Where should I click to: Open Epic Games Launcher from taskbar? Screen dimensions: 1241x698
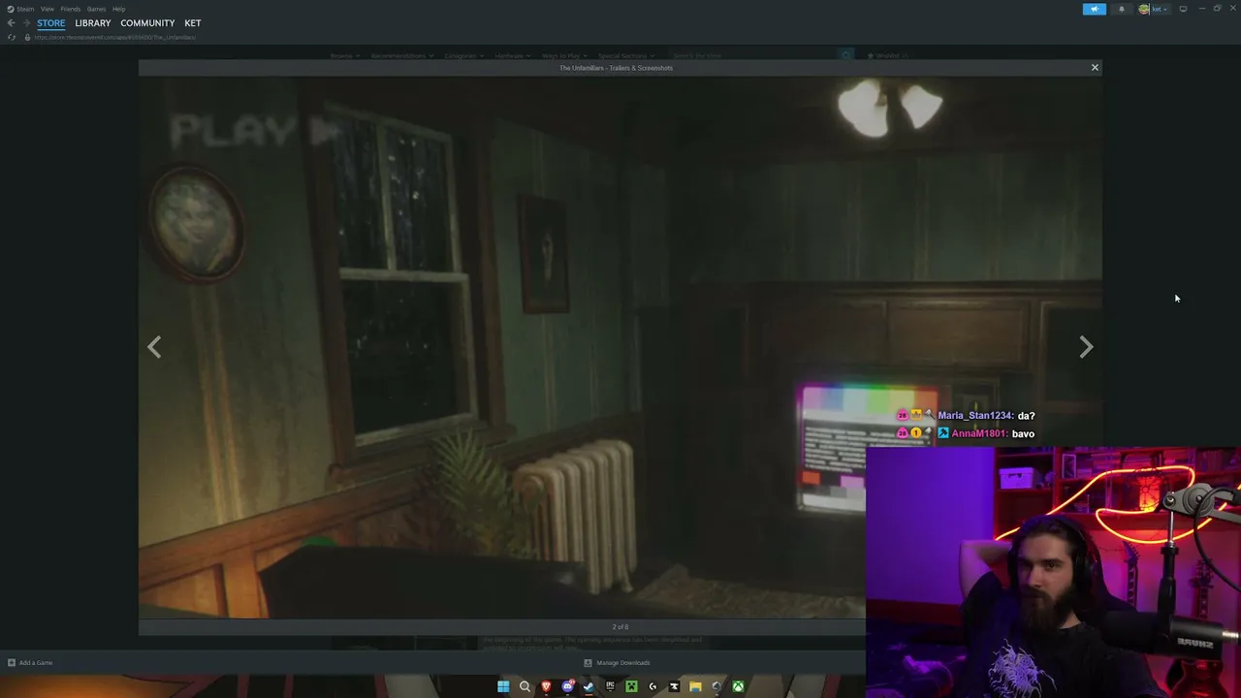[x=610, y=686]
